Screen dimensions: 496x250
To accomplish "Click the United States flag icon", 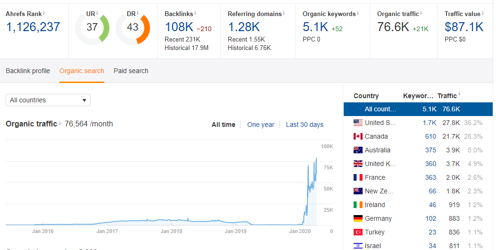I will coord(358,123).
